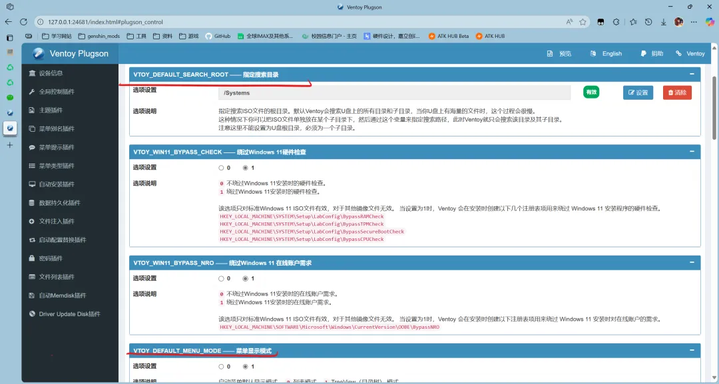Open new vertical tab with plus icon
Image resolution: width=719 pixels, height=384 pixels.
(10, 145)
